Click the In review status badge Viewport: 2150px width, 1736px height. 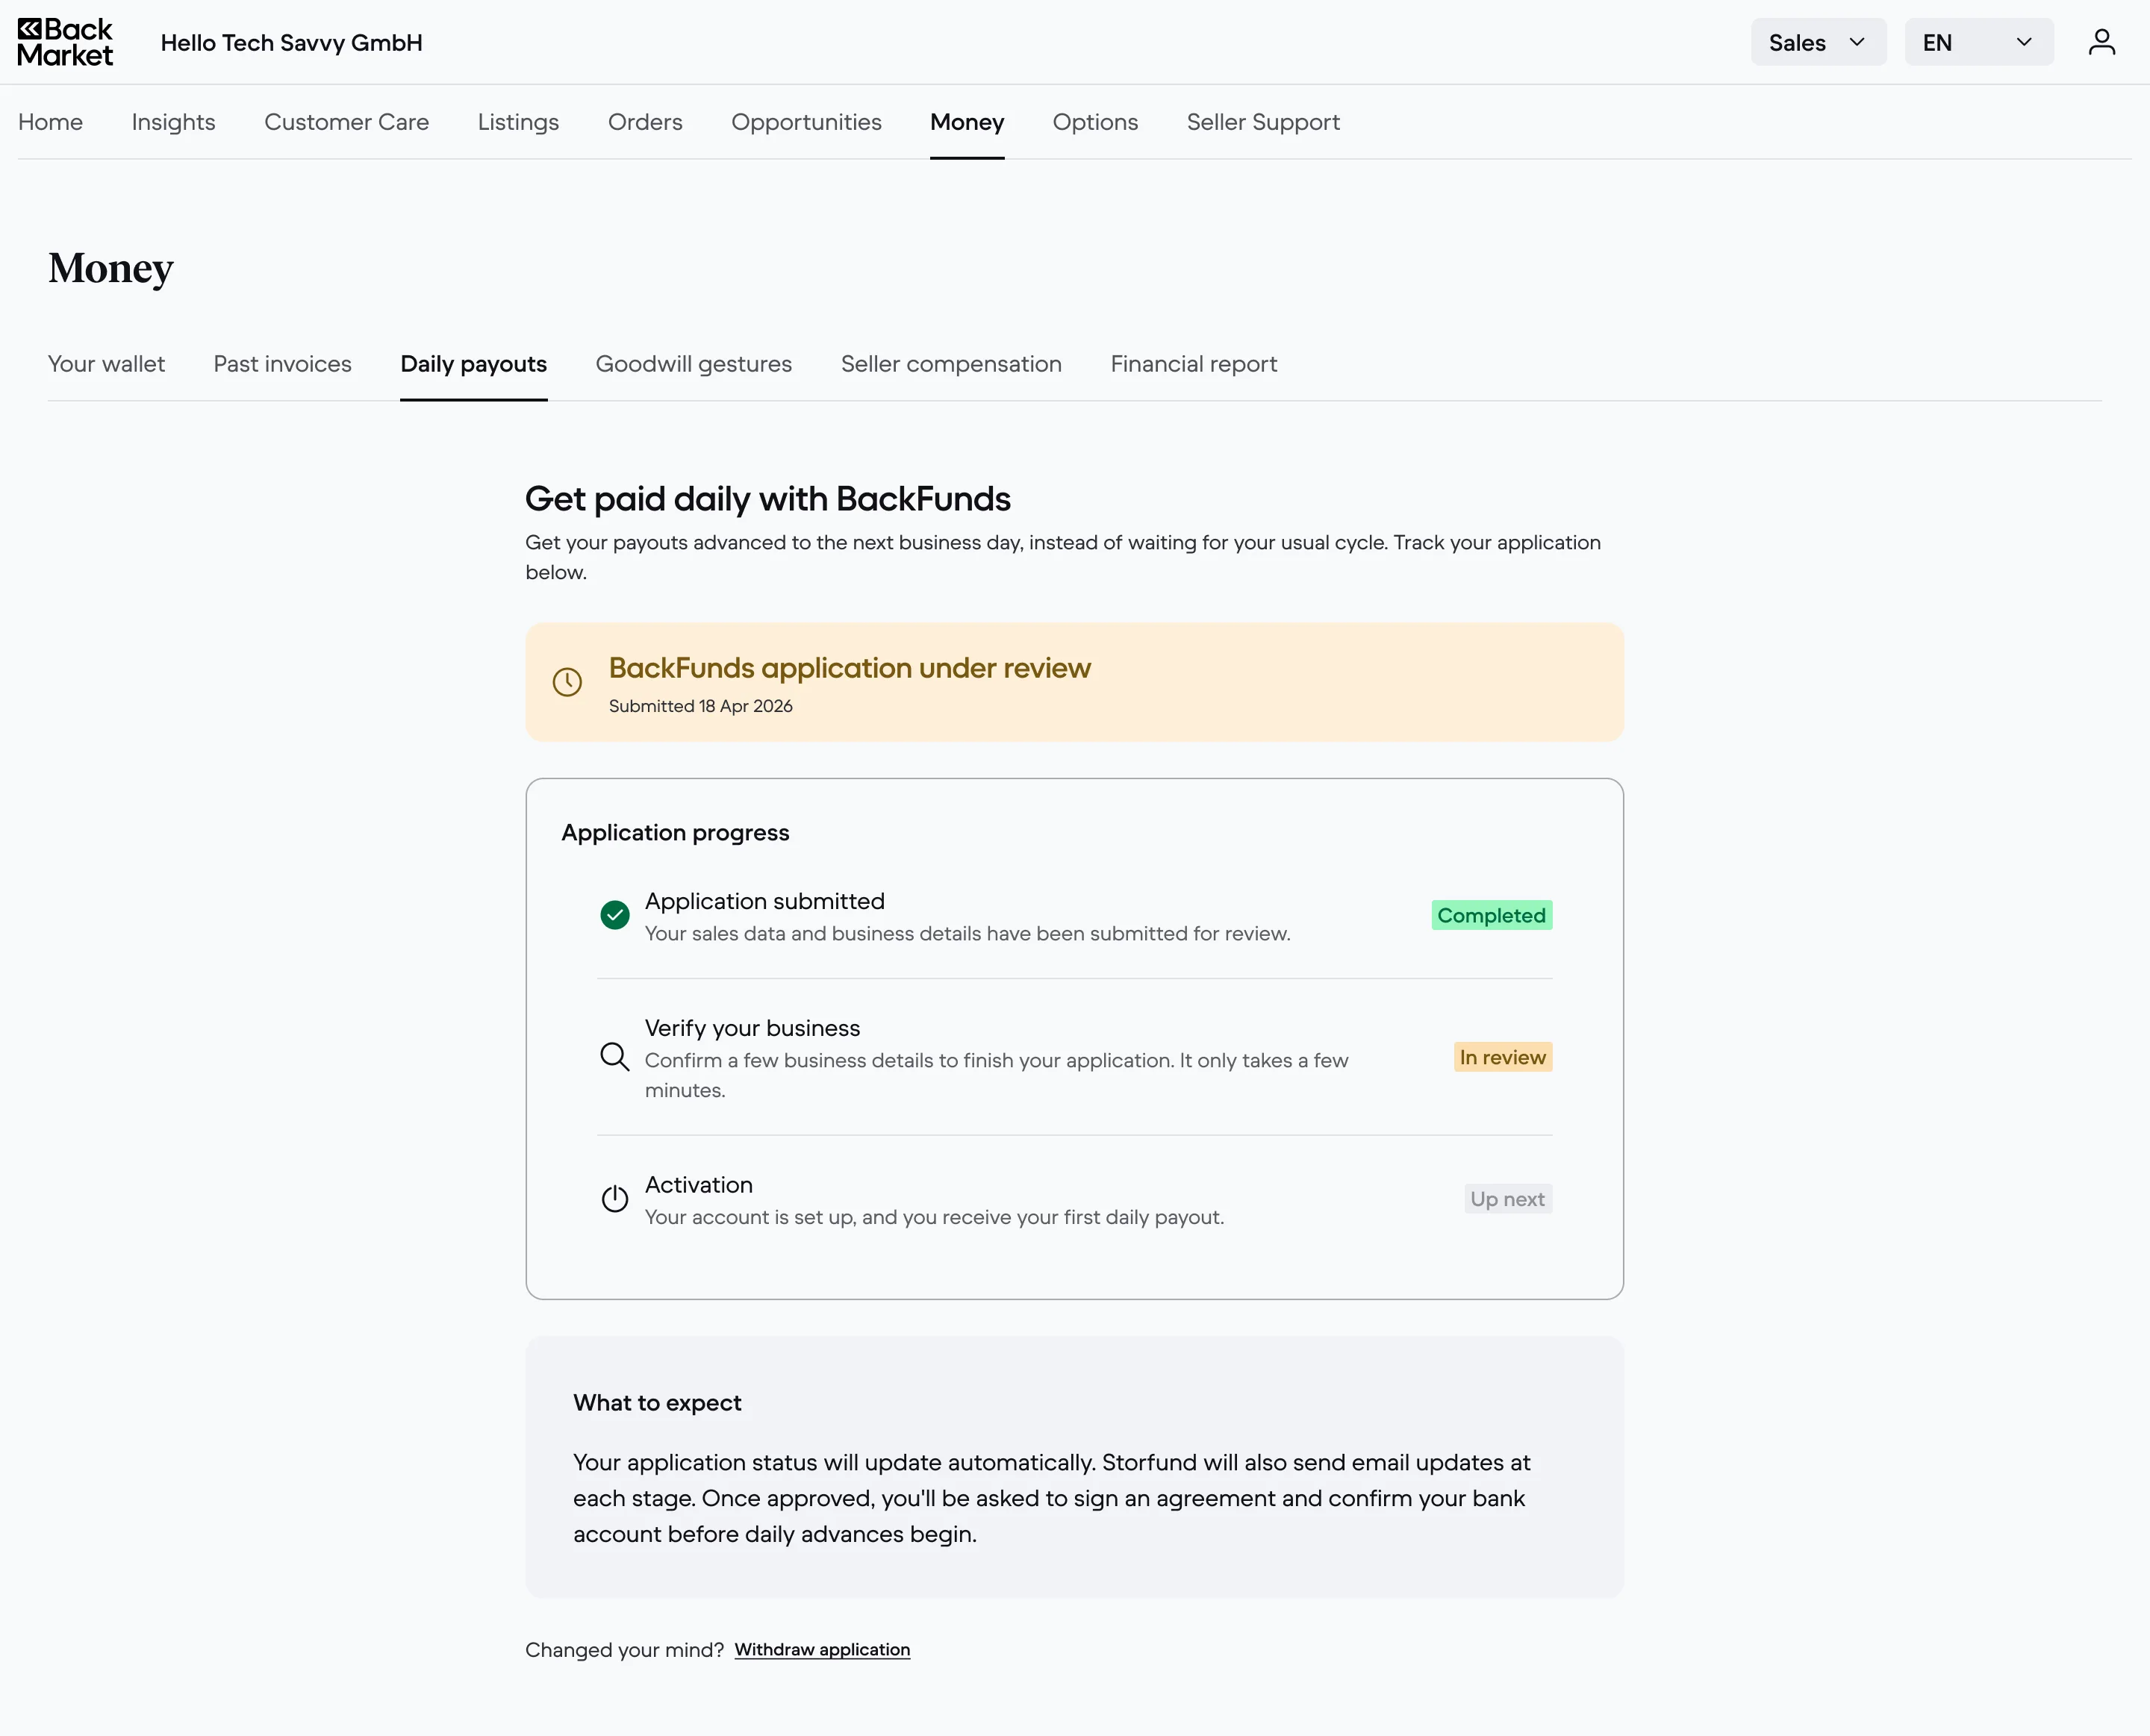(1502, 1057)
